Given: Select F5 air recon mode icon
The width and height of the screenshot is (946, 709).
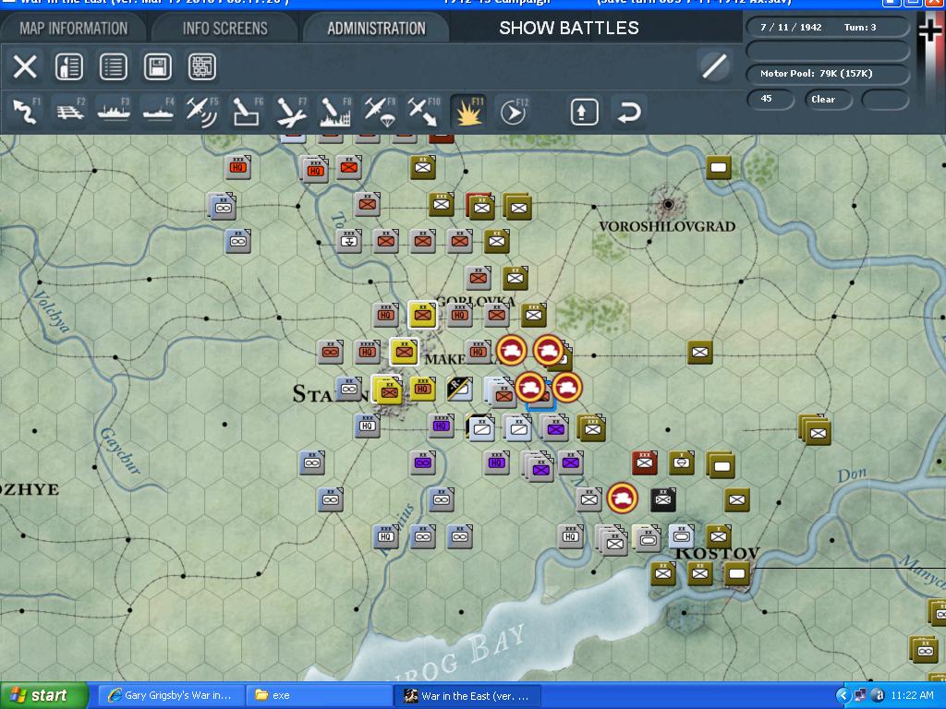Looking at the screenshot, I should pos(202,112).
